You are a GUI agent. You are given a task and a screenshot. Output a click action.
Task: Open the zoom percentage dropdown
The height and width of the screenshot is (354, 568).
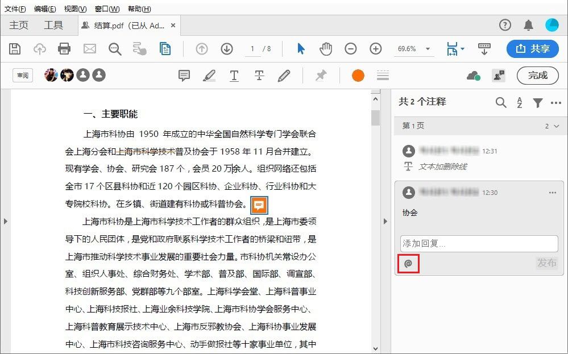[x=428, y=49]
